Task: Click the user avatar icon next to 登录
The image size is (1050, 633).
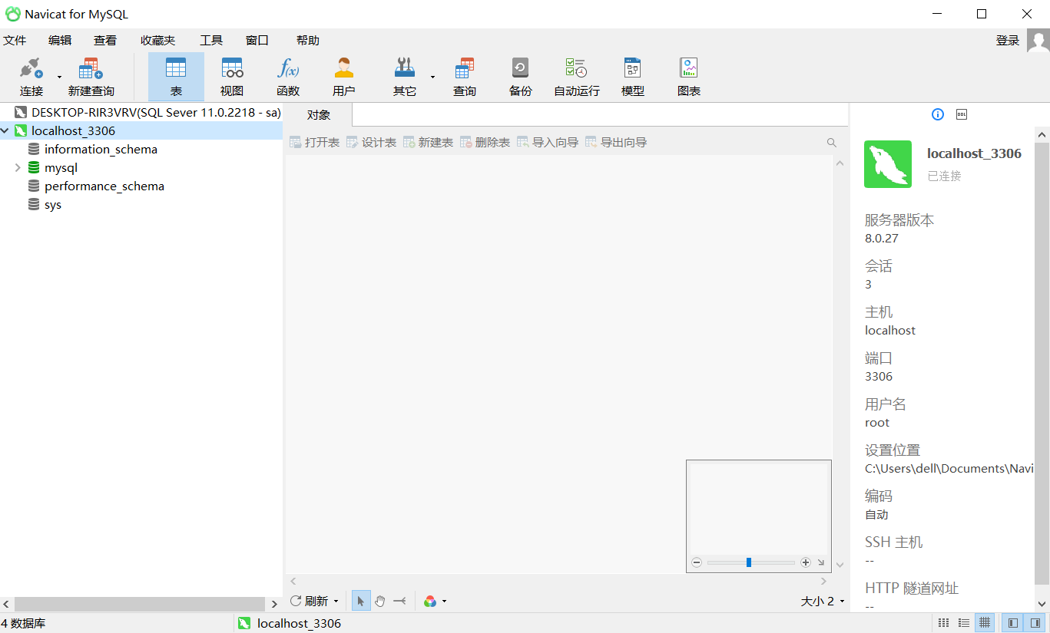Action: [1038, 41]
